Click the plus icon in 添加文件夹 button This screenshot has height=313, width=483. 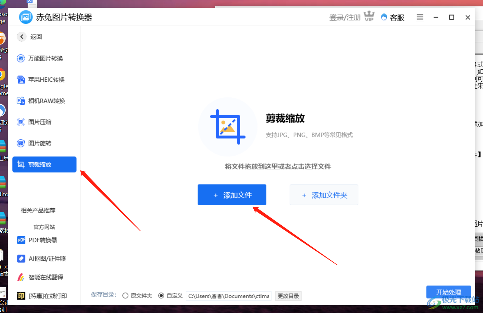[304, 195]
